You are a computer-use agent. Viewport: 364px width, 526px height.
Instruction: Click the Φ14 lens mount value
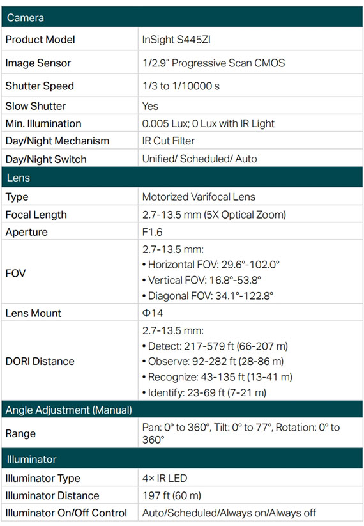153,313
